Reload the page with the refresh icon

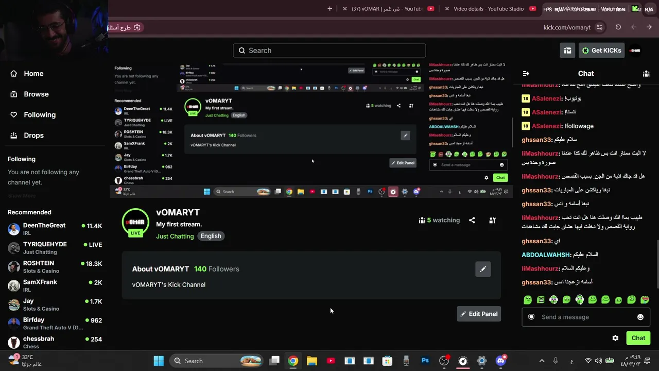point(618,27)
